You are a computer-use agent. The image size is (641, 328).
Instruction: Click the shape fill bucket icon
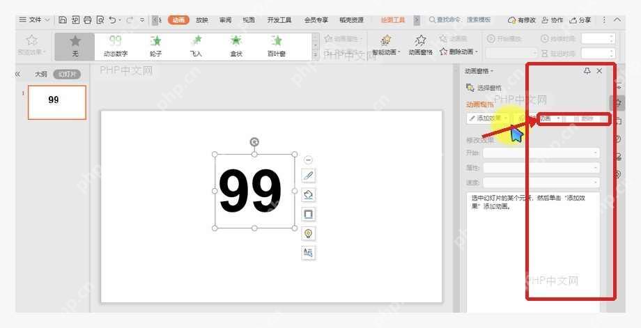[308, 195]
